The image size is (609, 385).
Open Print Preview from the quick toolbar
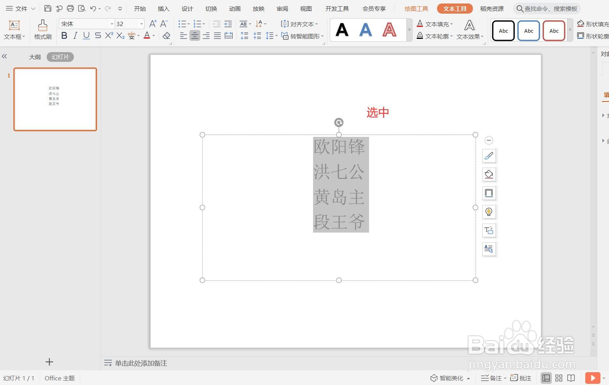pyautogui.click(x=82, y=8)
